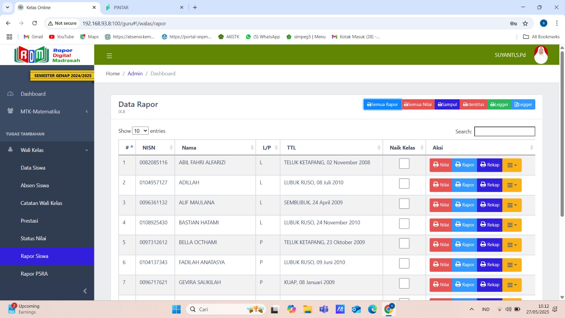Collapse sidebar using the bottom chevron arrow

(85, 291)
